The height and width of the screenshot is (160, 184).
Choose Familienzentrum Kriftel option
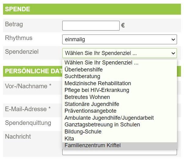tap(92, 145)
